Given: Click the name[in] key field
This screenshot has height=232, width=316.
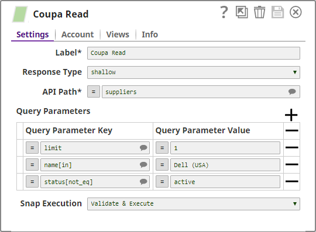Looking at the screenshot, I should 95,165.
